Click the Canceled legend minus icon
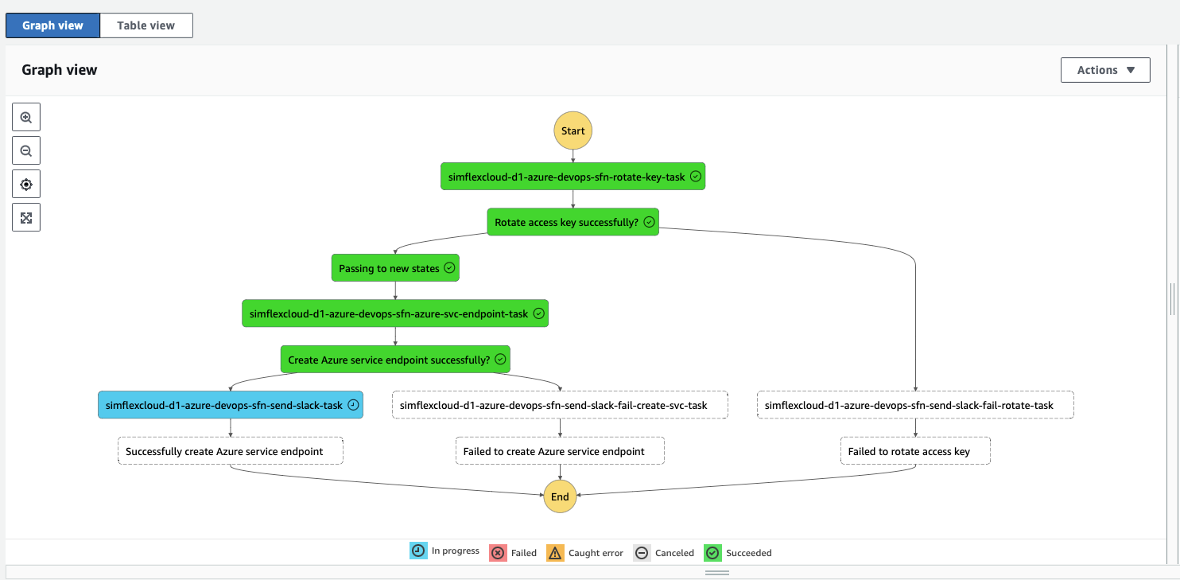The image size is (1180, 580). 642,553
